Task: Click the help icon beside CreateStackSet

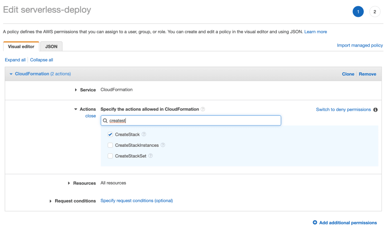Action: point(151,156)
